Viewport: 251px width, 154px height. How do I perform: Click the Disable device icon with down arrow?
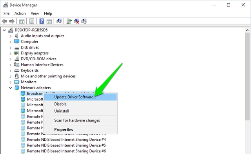click(x=84, y=21)
